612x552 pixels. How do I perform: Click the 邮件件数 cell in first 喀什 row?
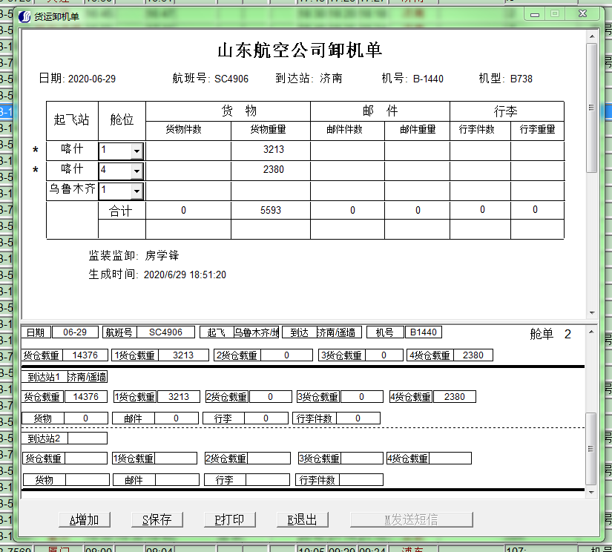coord(347,151)
